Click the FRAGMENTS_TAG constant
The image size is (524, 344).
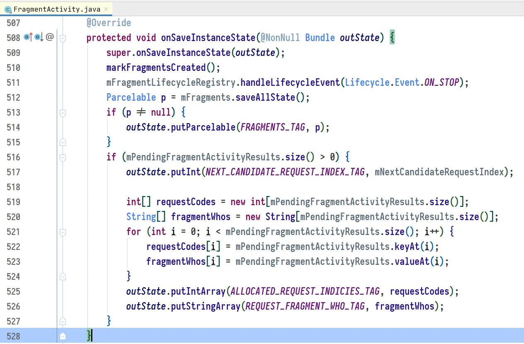pyautogui.click(x=273, y=127)
